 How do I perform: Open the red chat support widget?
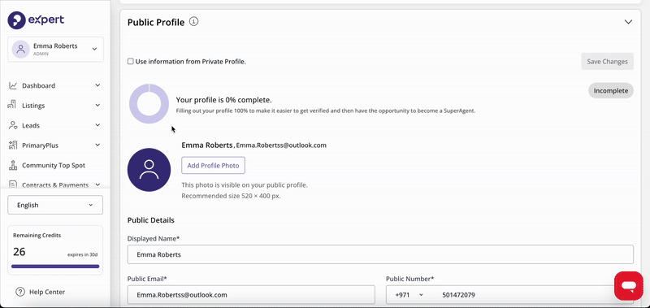pyautogui.click(x=628, y=285)
